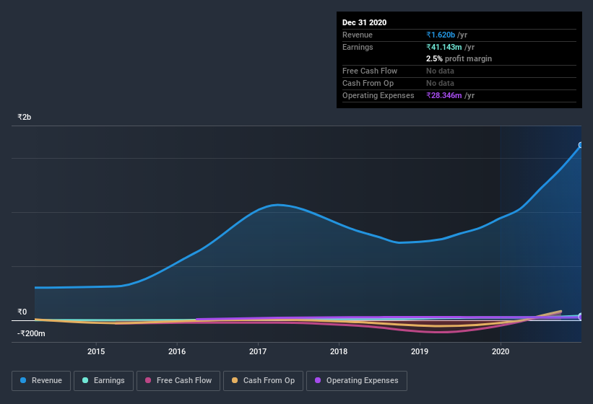Click the Operating Expenses end data point

[x=581, y=317]
